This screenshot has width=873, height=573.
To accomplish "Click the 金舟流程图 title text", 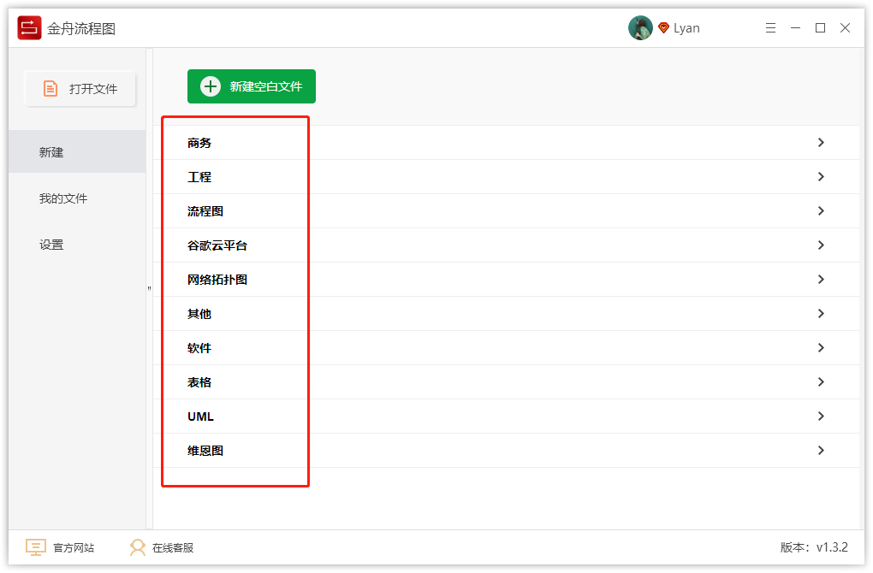I will [81, 28].
